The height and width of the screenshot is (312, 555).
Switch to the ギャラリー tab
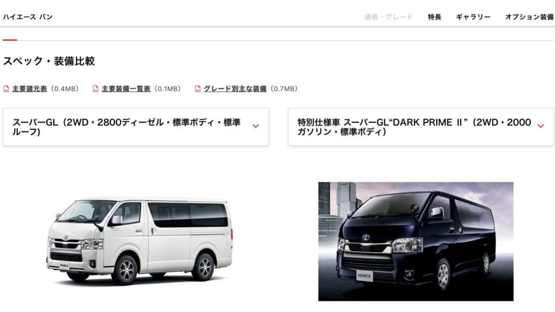[473, 17]
